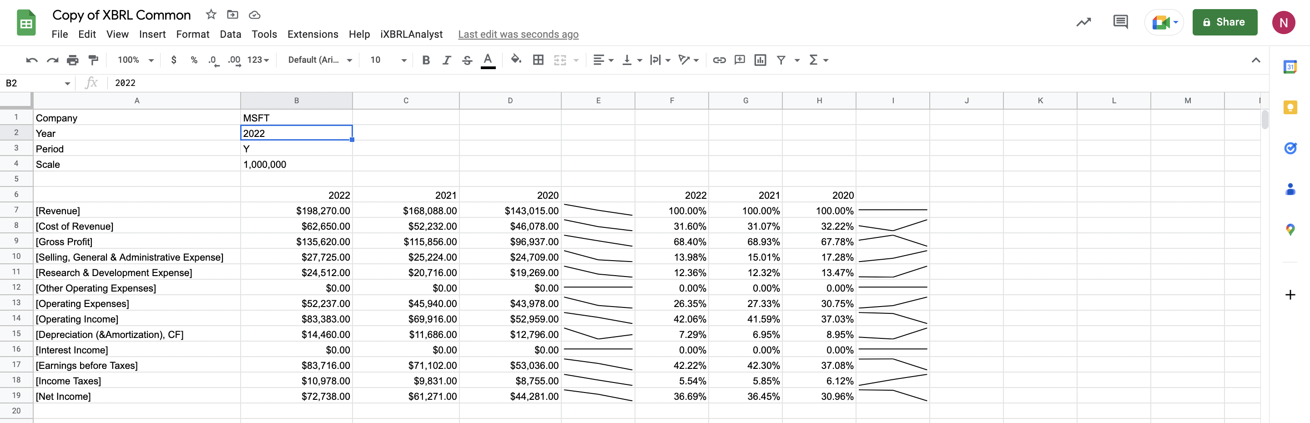The width and height of the screenshot is (1310, 423).
Task: Star the spreadsheet
Action: pyautogui.click(x=211, y=15)
